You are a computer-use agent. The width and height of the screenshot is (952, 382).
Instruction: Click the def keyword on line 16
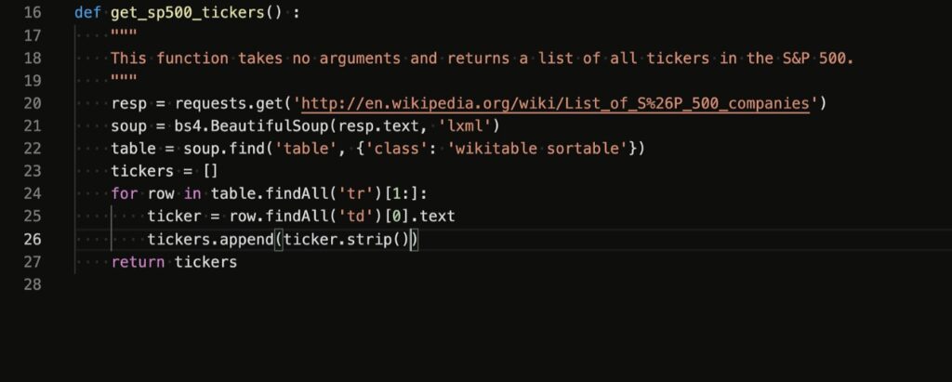(87, 14)
